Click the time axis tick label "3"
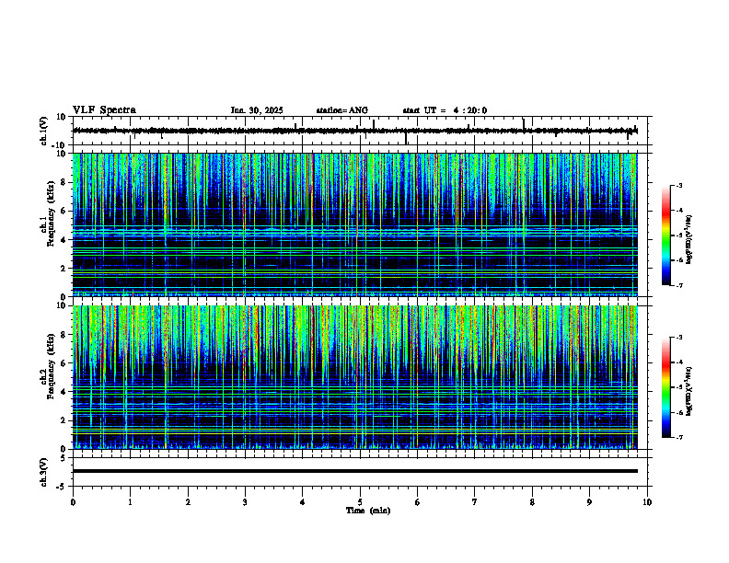 click(245, 502)
